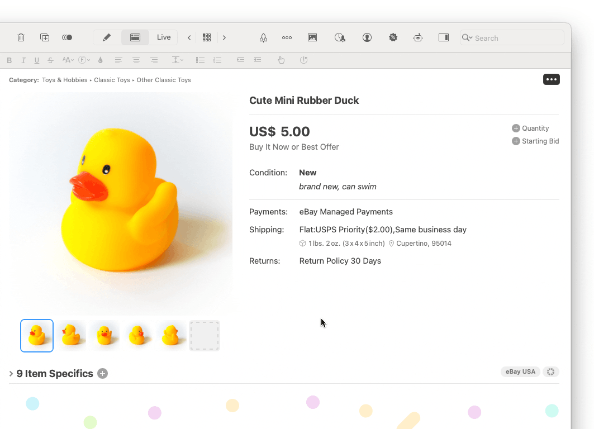This screenshot has height=429, width=594.
Task: Switch to the Live tab
Action: click(x=164, y=37)
